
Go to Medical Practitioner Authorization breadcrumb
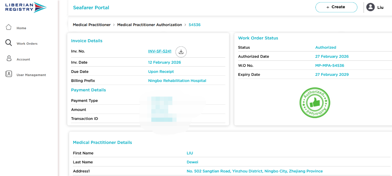pyautogui.click(x=149, y=25)
